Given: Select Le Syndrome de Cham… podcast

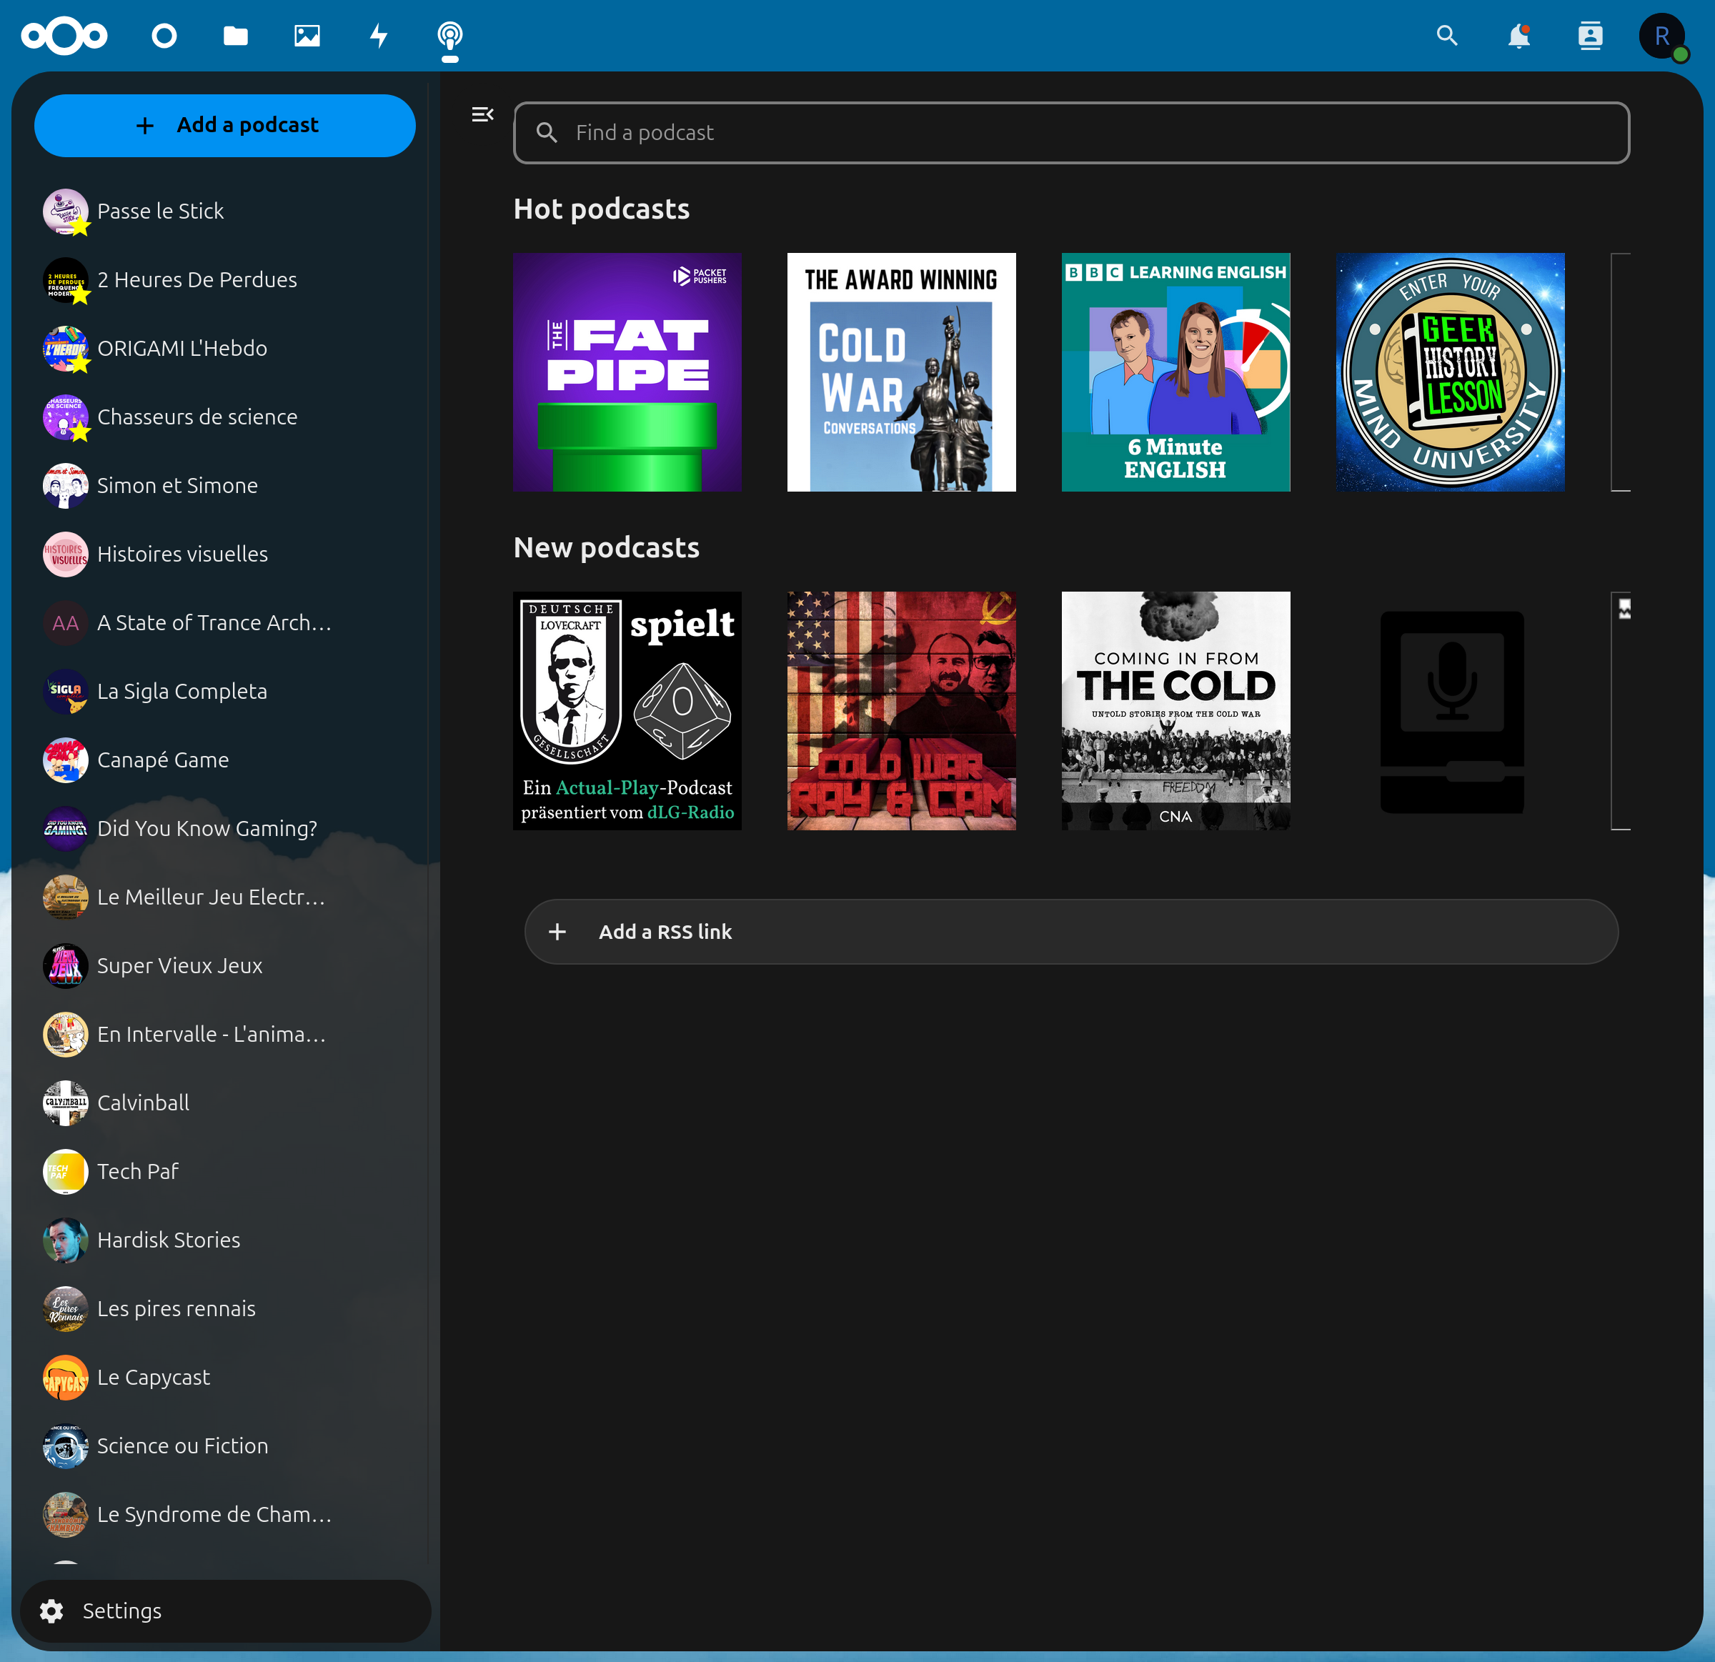Looking at the screenshot, I should pos(225,1515).
